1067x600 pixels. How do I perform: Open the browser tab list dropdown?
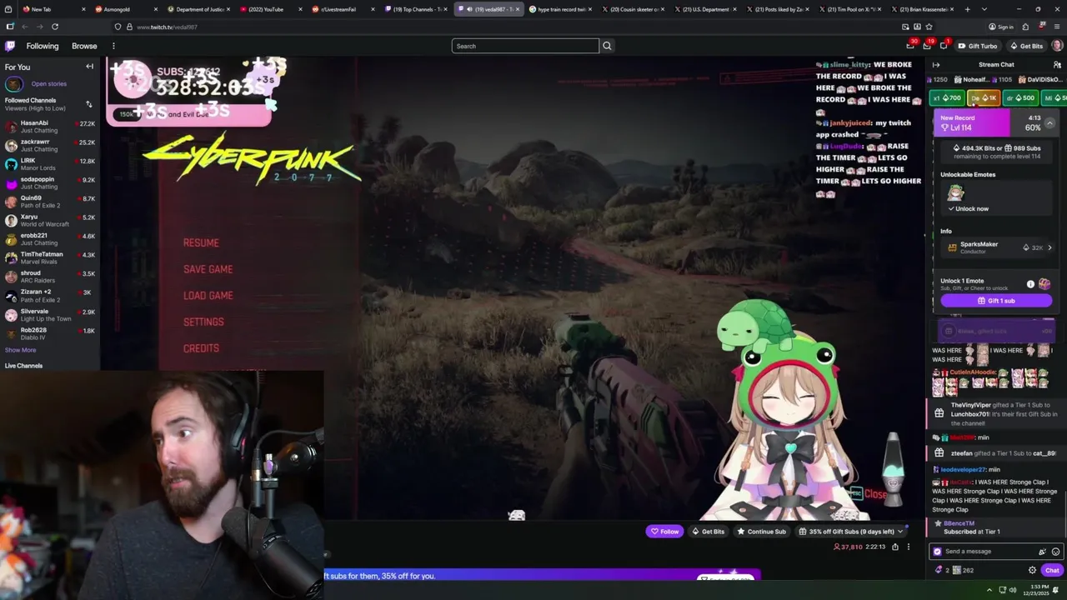984,9
